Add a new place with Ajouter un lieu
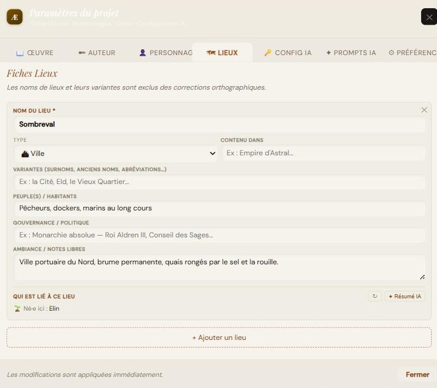This screenshot has width=437, height=388. coord(219,338)
